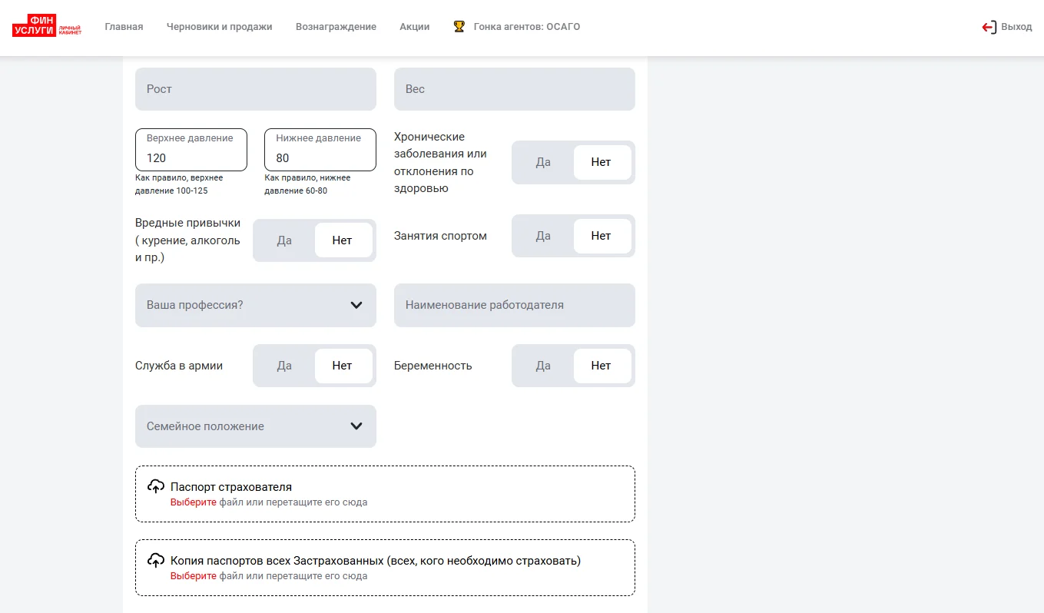Click Выберите link under Паспорт страхователя

194,502
